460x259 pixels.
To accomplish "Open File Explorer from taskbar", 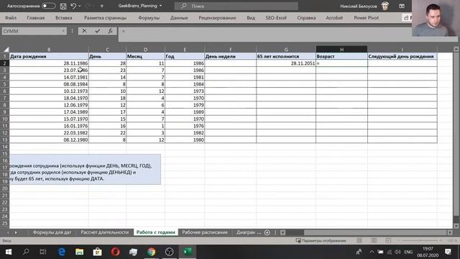I will [80, 252].
